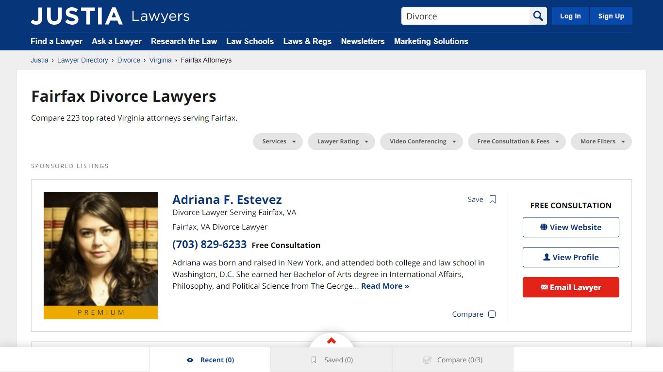Open Marketing Solutions menu item
This screenshot has width=663, height=372.
431,41
